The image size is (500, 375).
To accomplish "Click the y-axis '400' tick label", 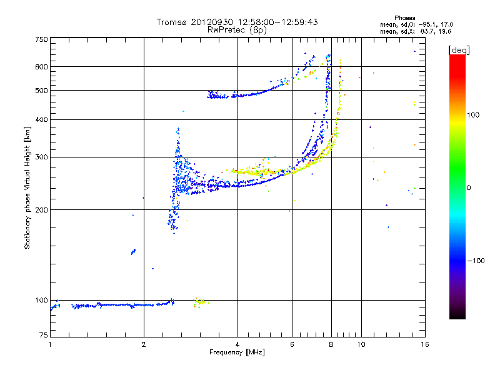I will (41, 119).
